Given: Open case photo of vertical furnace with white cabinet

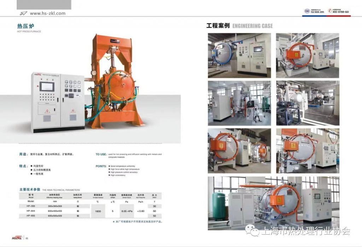Looking at the screenshot, I should pyautogui.click(x=239, y=103).
